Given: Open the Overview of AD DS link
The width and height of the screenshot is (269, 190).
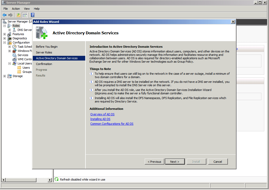Looking at the screenshot, I should [x=102, y=114].
